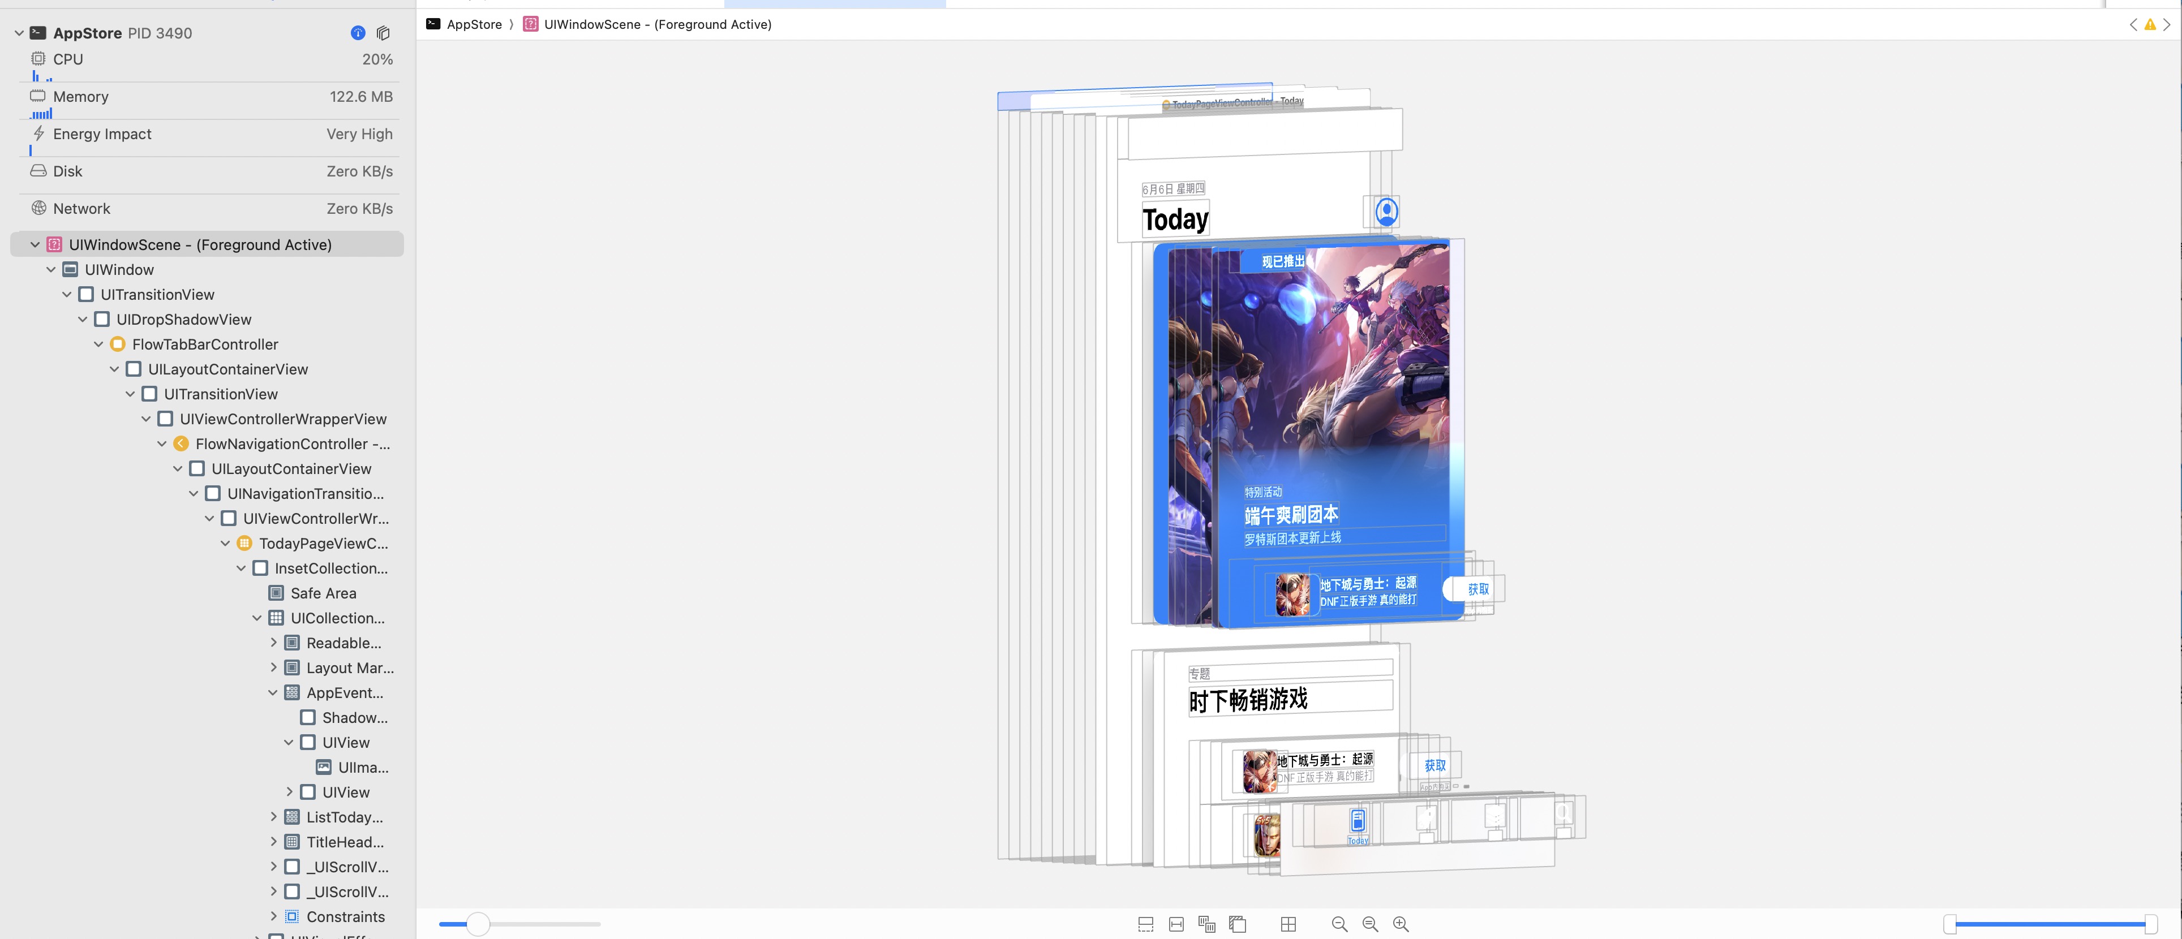
Task: Toggle show constraints icon in bottom bar
Action: [x=1176, y=924]
